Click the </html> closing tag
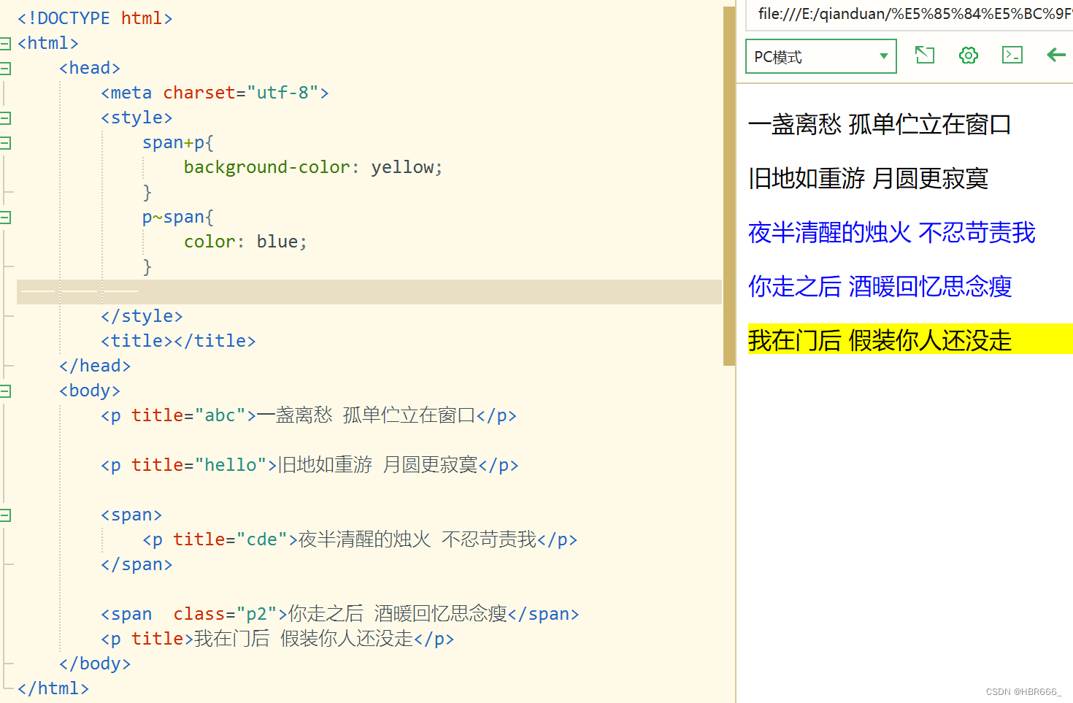This screenshot has height=703, width=1073. (53, 688)
